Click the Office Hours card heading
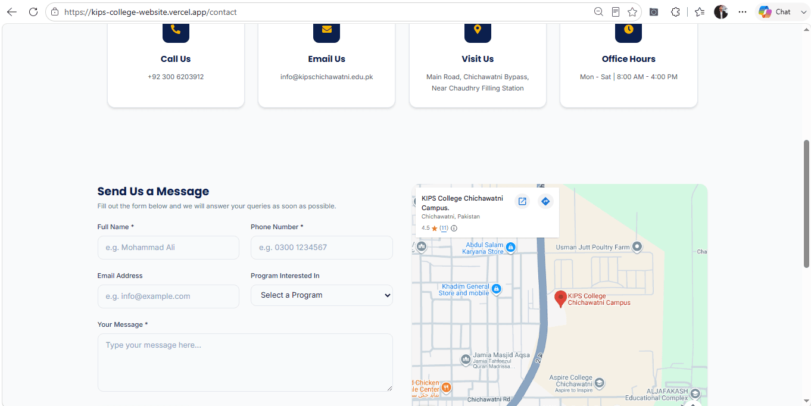This screenshot has height=406, width=811. [x=628, y=59]
